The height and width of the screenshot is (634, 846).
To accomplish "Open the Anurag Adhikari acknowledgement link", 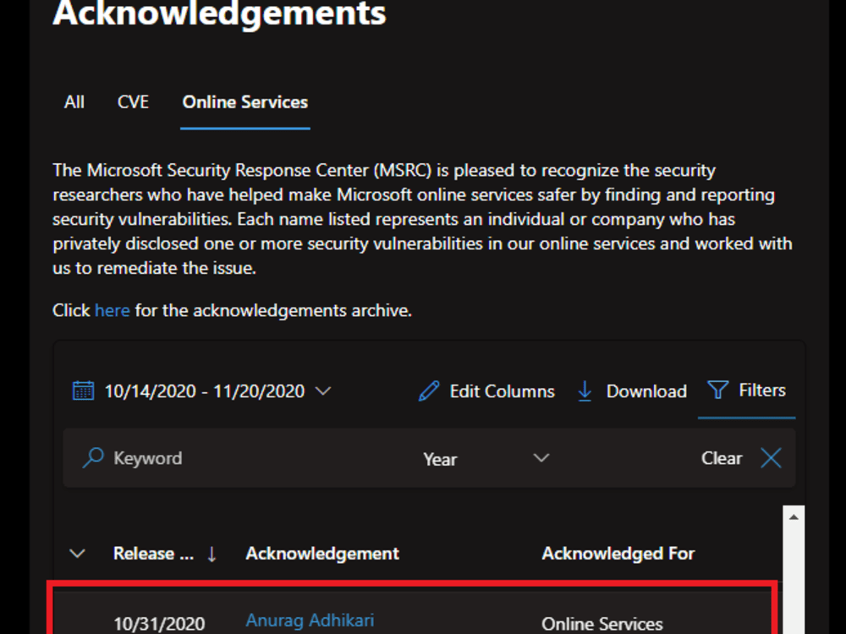I will click(x=310, y=620).
